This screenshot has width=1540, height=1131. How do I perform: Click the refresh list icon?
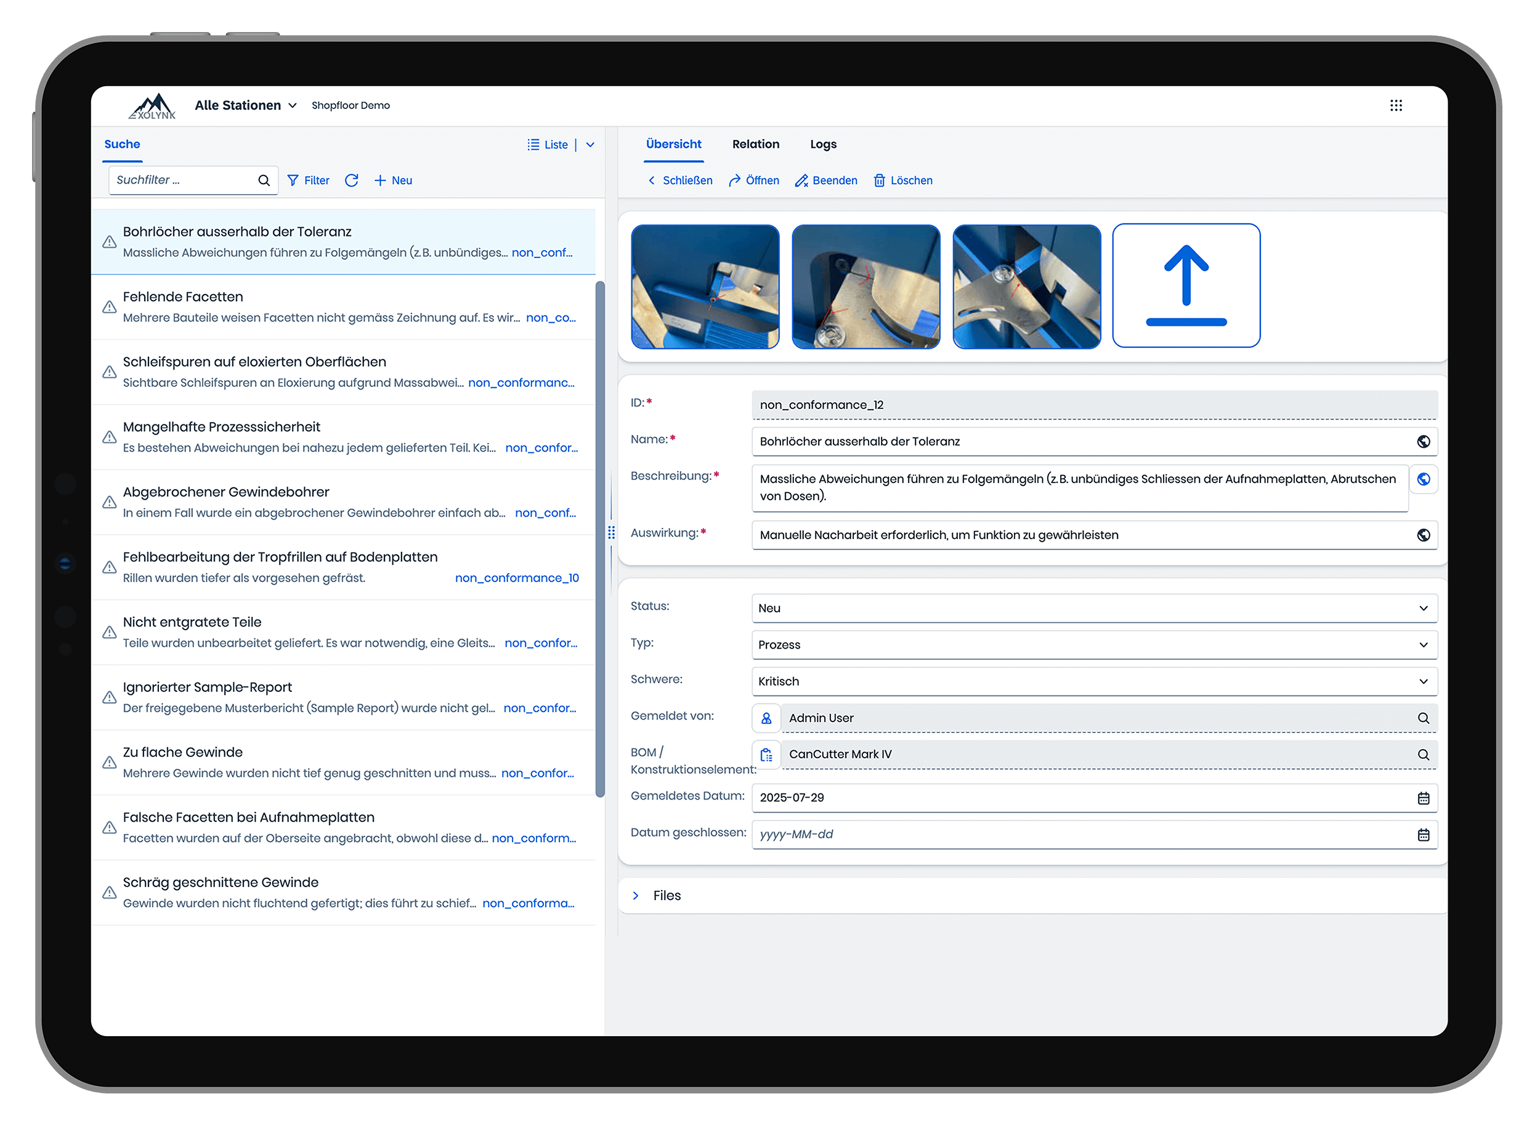pos(352,180)
